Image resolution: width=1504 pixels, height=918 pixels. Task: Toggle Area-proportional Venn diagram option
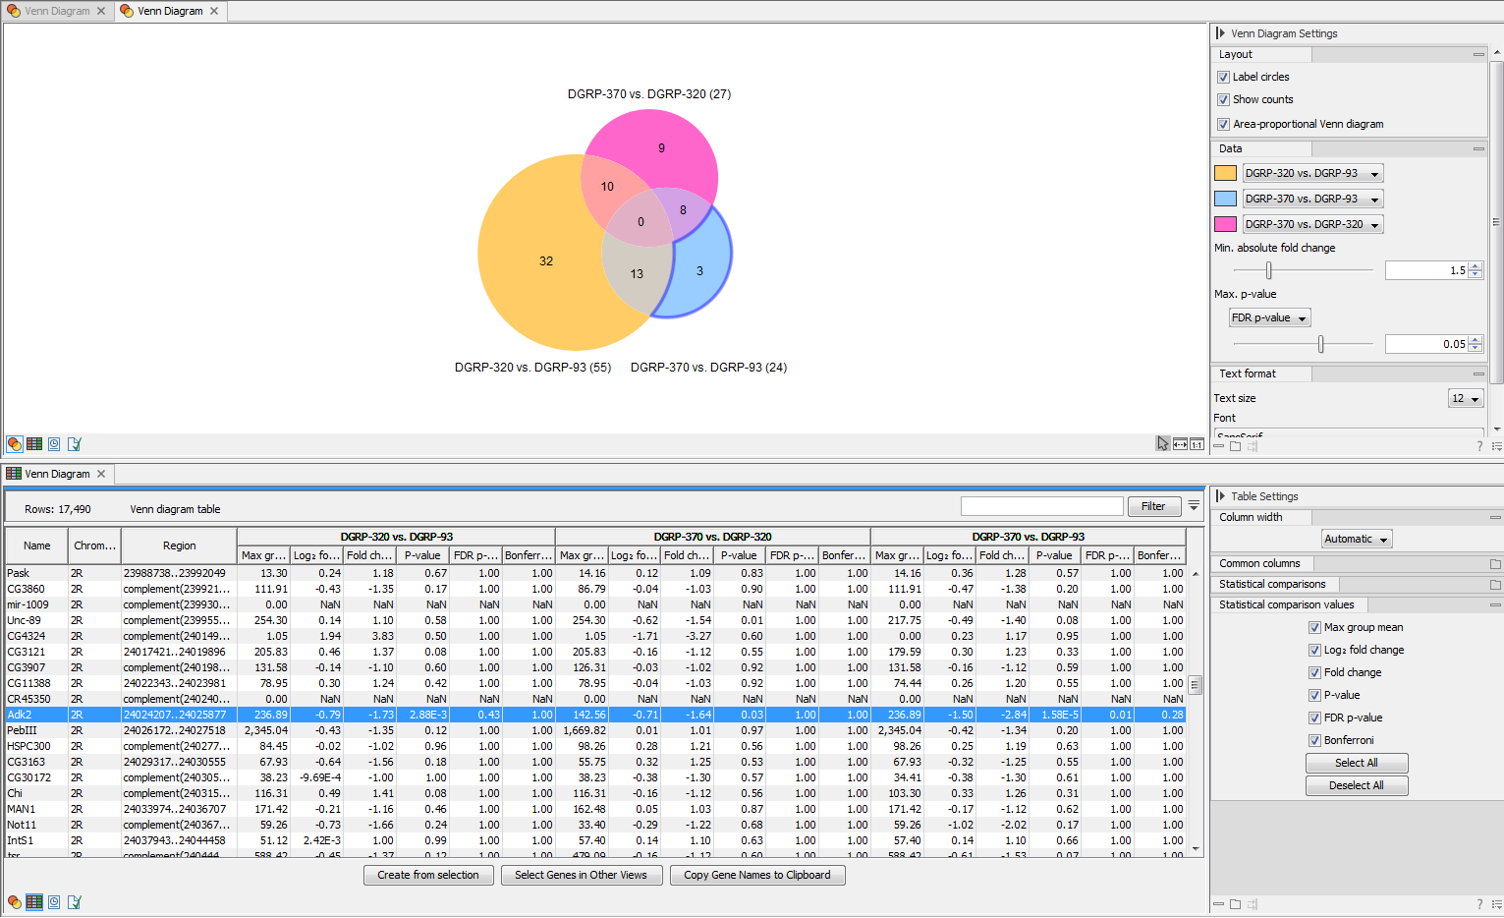(1223, 124)
